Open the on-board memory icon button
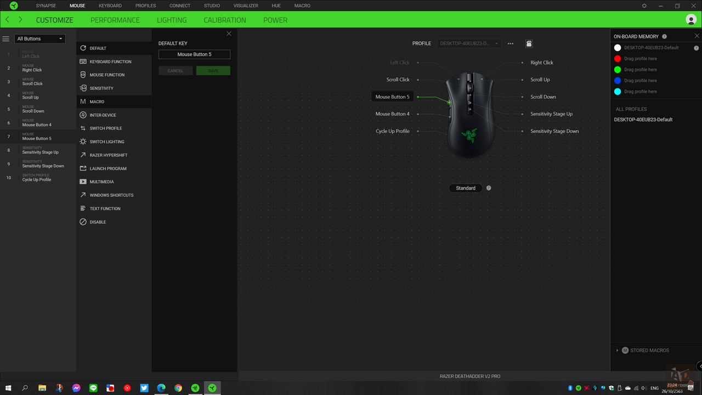Viewport: 702px width, 395px height. (529, 43)
